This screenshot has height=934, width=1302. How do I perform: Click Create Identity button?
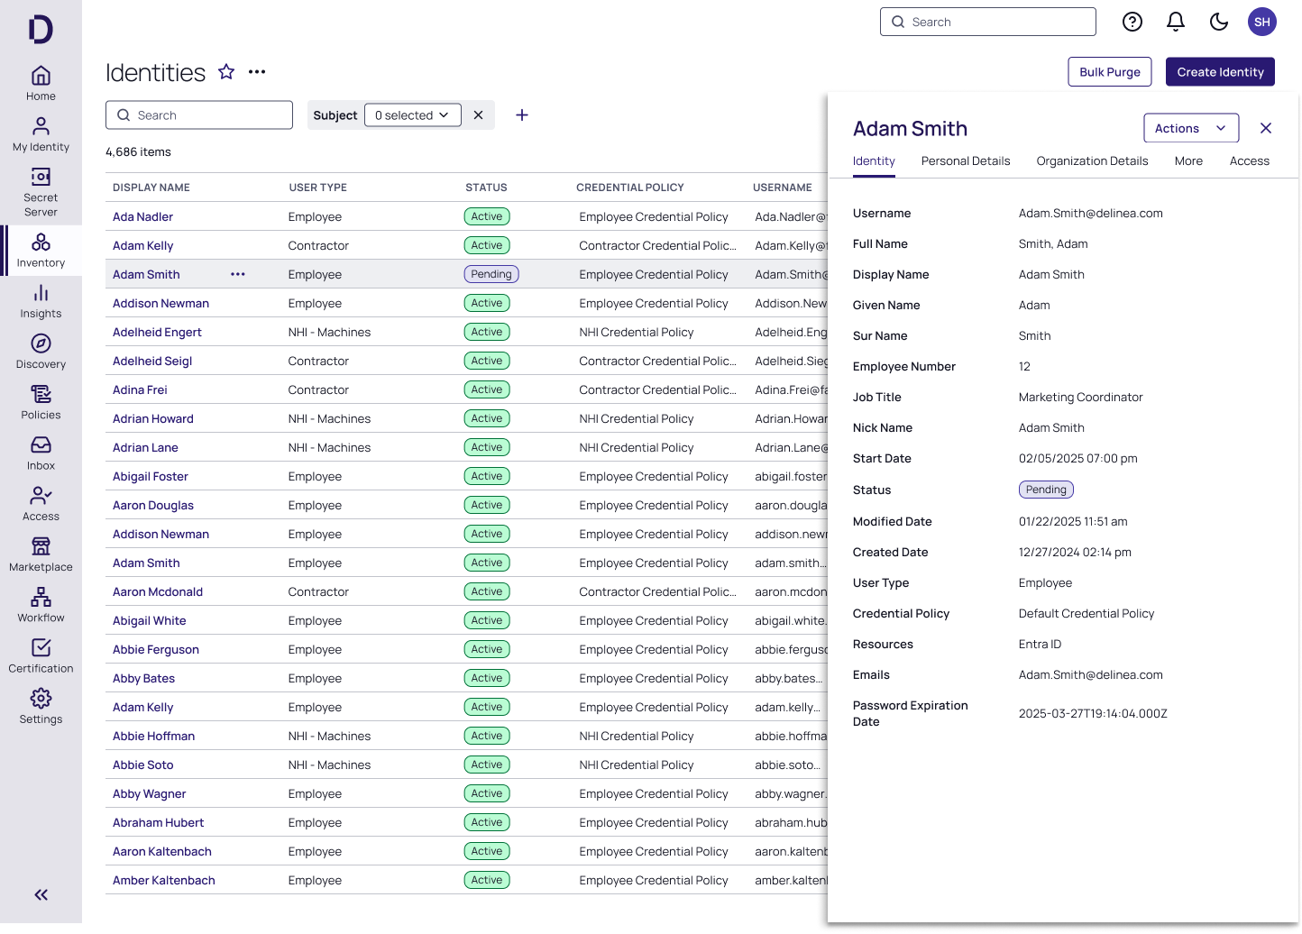(x=1220, y=72)
